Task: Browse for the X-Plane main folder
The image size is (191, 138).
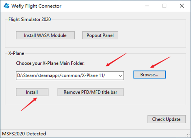Action: click(150, 75)
